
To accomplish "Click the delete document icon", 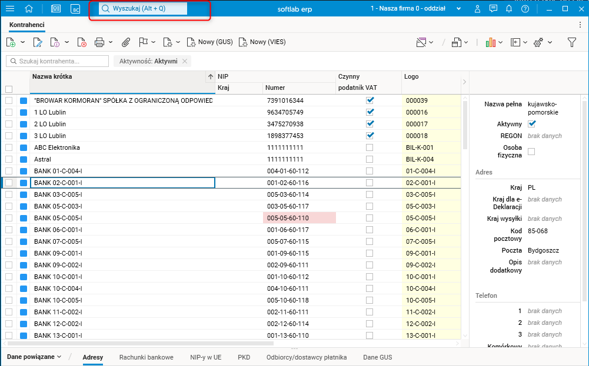I will [82, 42].
